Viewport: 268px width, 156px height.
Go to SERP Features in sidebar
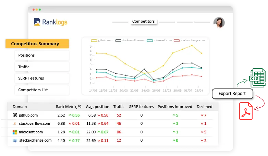(41, 78)
